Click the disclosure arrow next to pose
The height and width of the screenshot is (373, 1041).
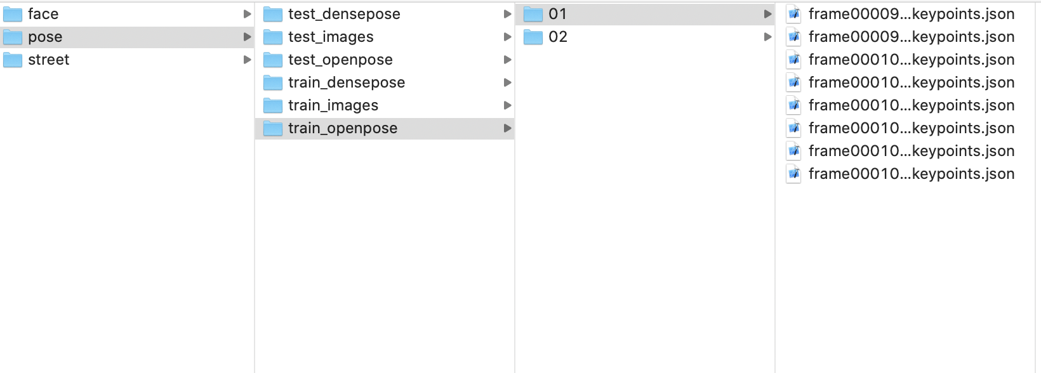click(x=247, y=37)
